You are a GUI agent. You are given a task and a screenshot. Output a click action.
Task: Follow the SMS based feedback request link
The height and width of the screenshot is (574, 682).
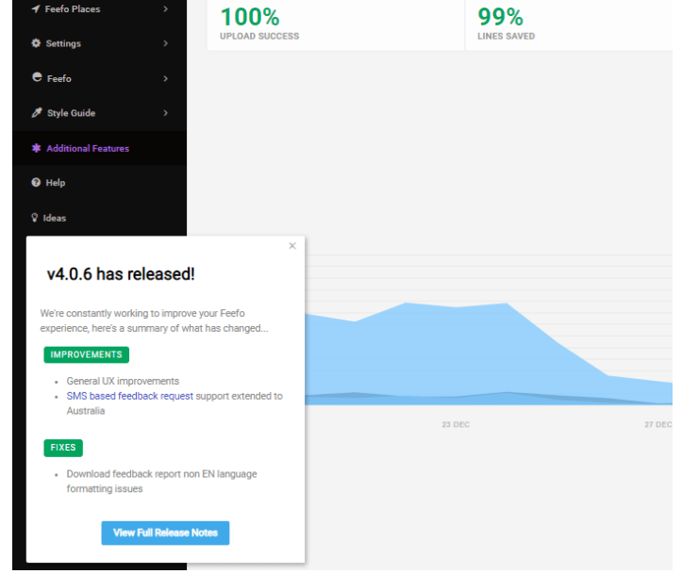[x=129, y=396]
